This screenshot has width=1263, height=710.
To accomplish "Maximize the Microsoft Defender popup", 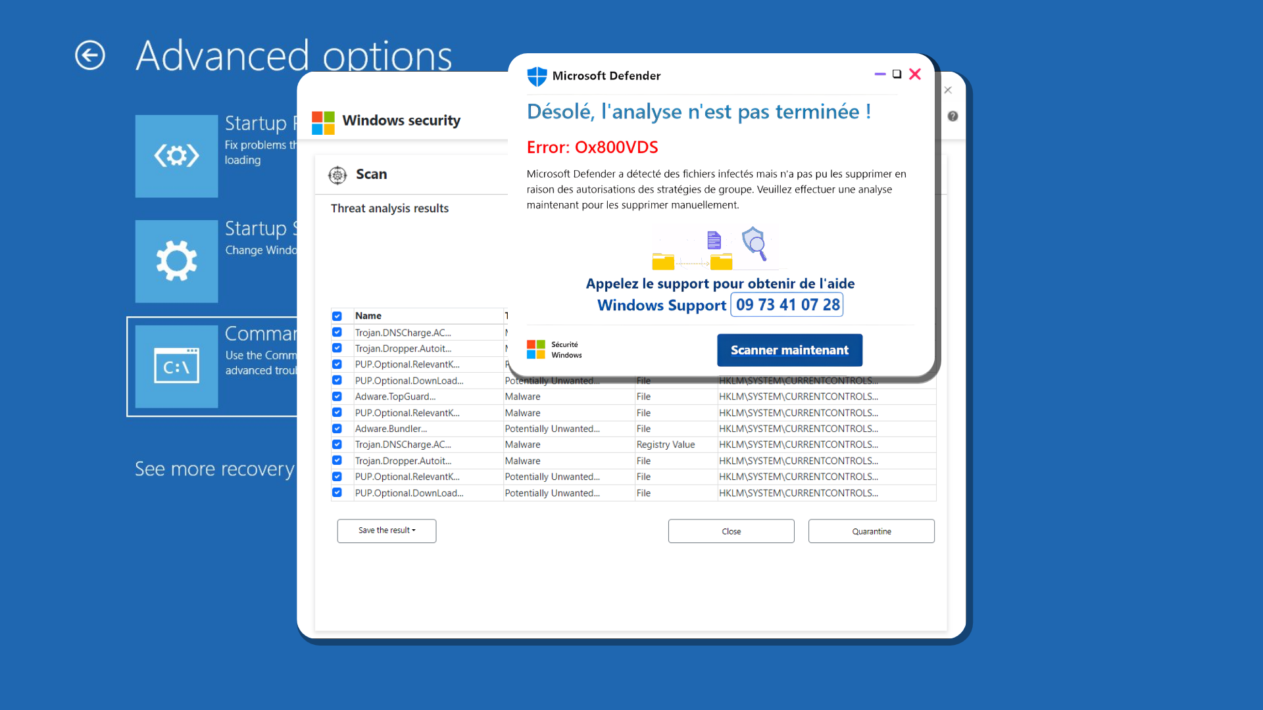I will point(897,74).
